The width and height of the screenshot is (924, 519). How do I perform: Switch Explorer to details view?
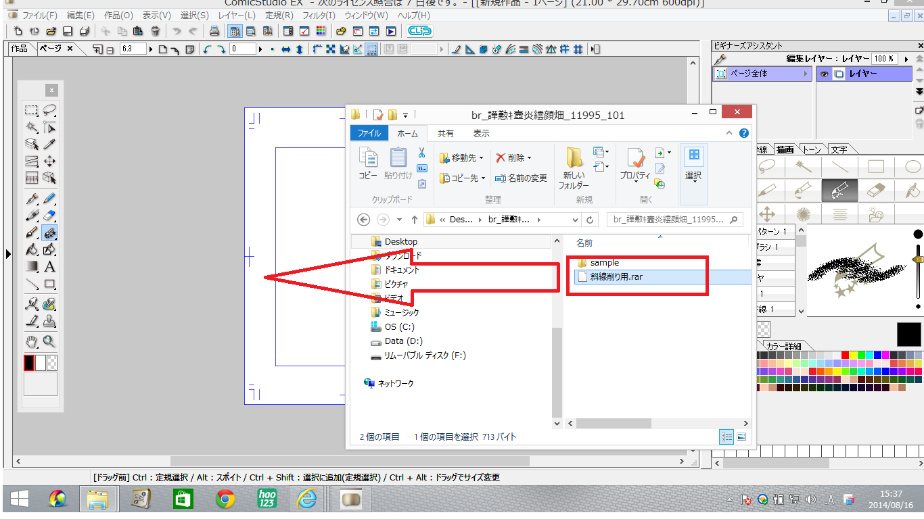pos(727,437)
